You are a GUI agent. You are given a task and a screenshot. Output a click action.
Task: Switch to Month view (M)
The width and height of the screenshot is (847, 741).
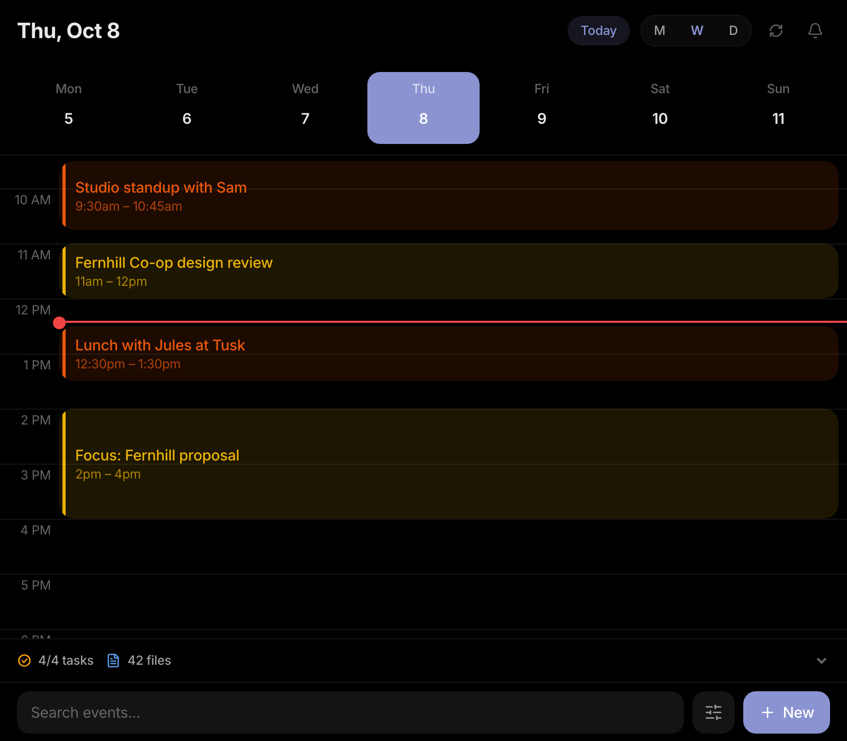coord(660,31)
